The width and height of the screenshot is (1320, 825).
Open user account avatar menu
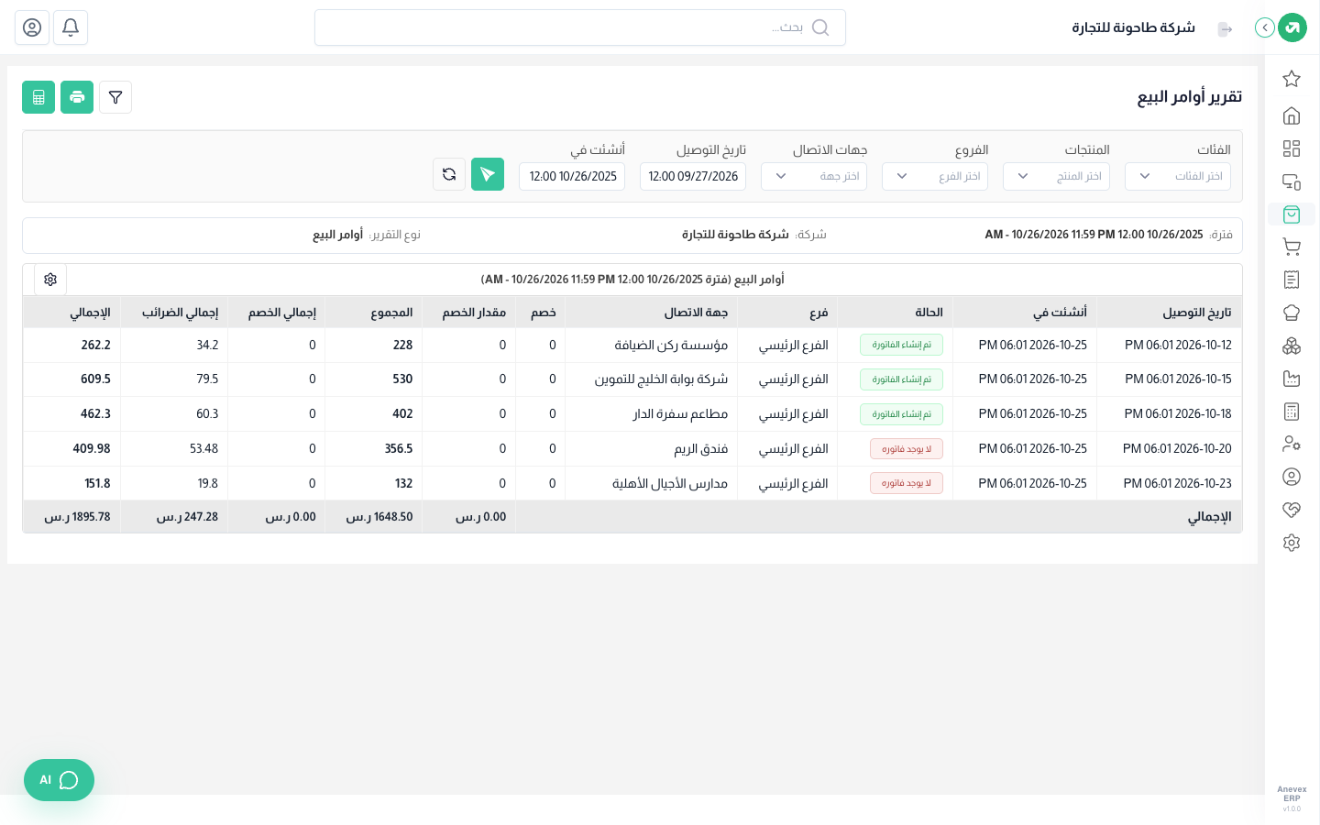32,27
